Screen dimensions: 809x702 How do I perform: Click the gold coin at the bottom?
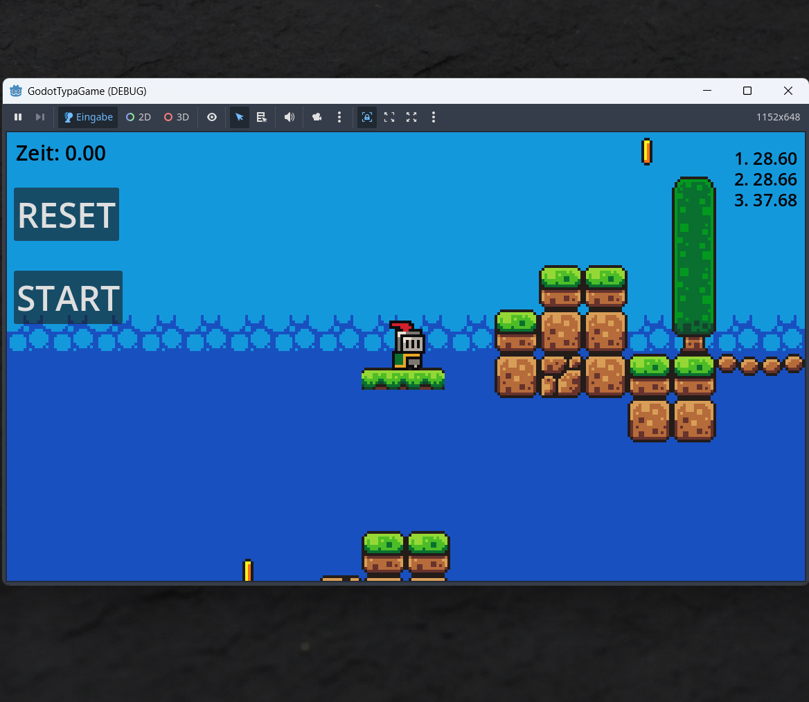(x=248, y=570)
